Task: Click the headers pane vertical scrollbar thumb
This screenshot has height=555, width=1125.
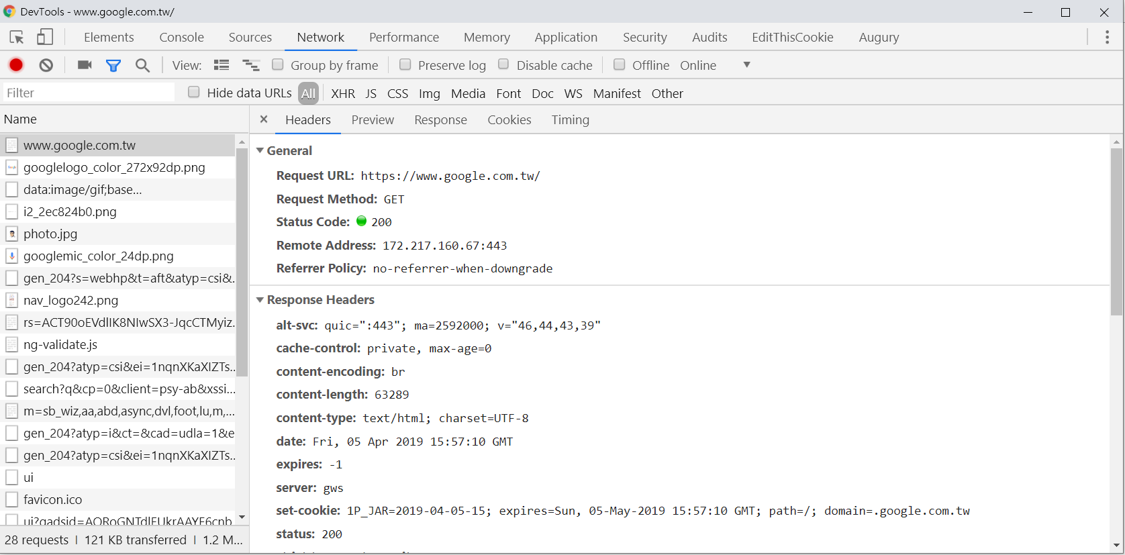Action: coord(1116,232)
